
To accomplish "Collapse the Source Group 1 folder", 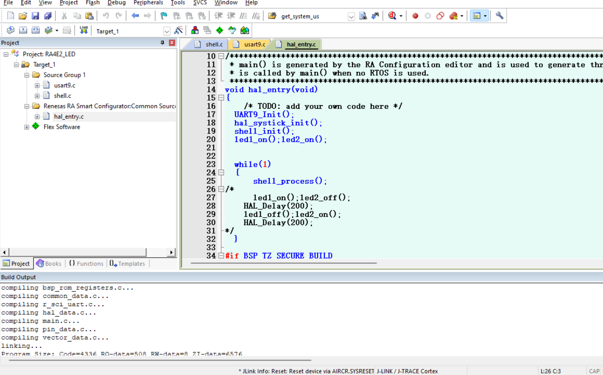I will (x=27, y=75).
